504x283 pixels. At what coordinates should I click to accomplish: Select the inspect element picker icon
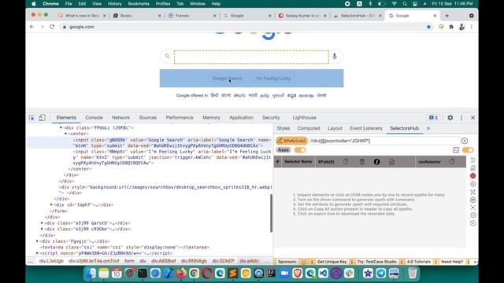(x=31, y=118)
